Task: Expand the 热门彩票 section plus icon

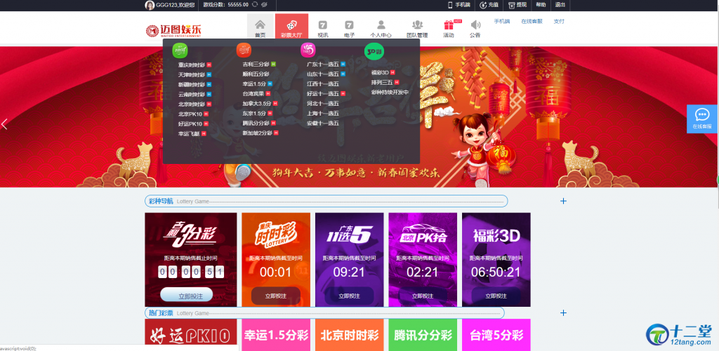Action: click(x=564, y=313)
